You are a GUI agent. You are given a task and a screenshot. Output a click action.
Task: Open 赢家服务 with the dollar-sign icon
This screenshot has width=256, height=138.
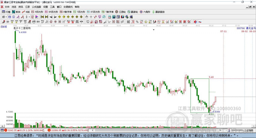[158, 12]
